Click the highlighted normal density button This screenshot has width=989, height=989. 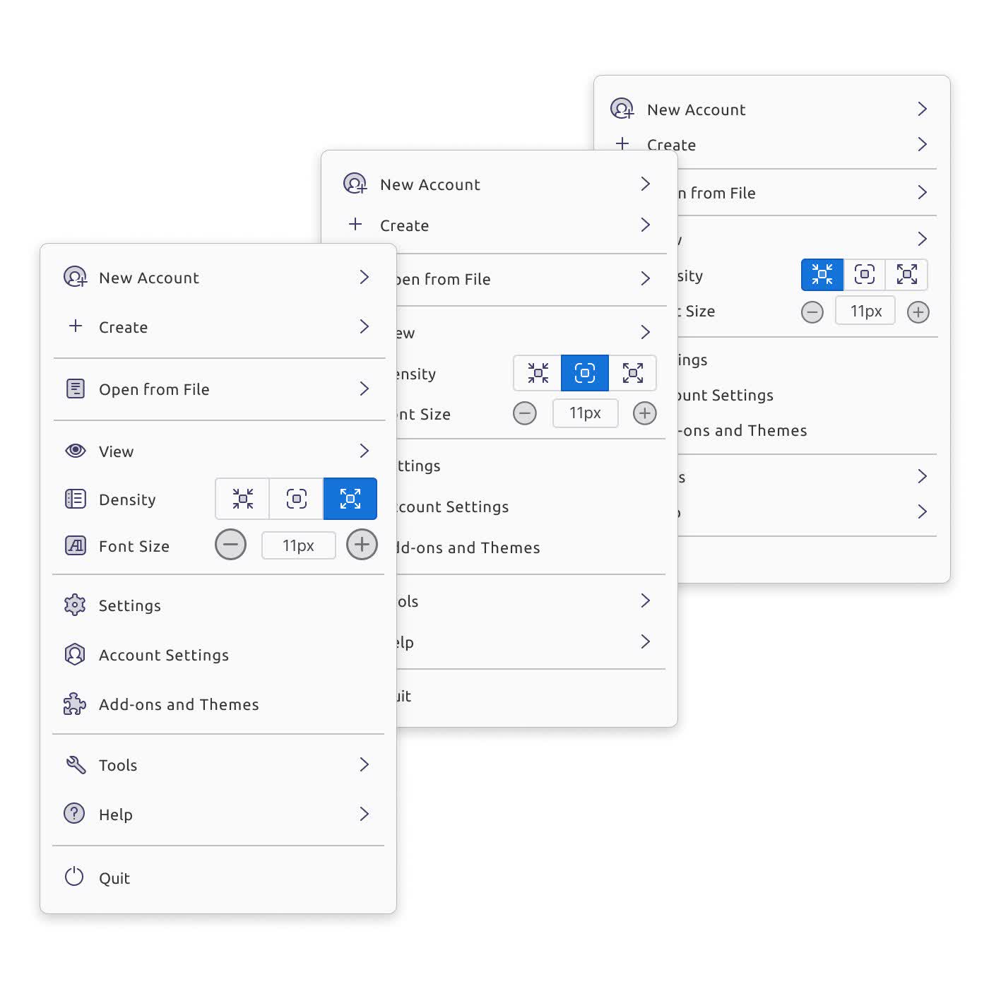click(585, 373)
